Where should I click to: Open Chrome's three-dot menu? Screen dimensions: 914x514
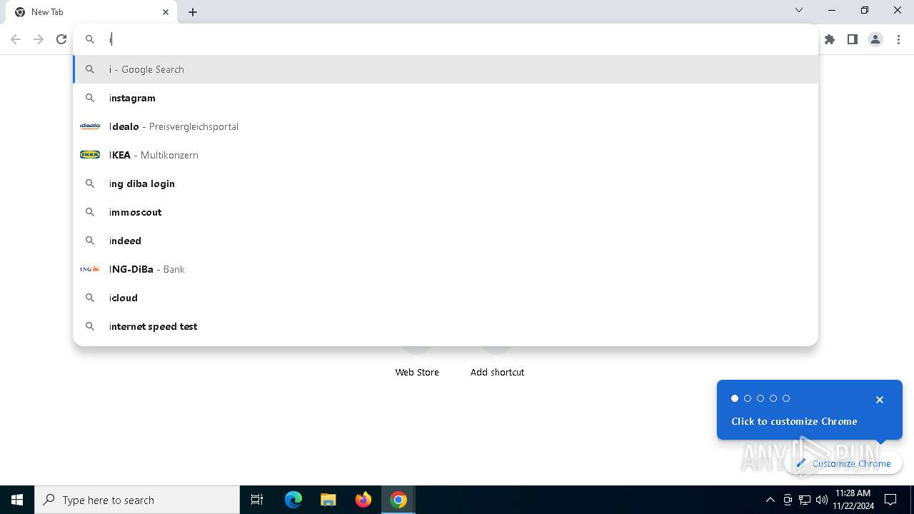[x=898, y=39]
